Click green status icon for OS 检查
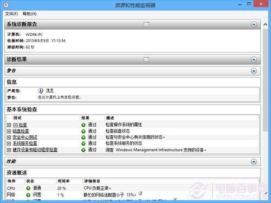Image resolution: width=271 pixels, height=203 pixels. pos(83,125)
